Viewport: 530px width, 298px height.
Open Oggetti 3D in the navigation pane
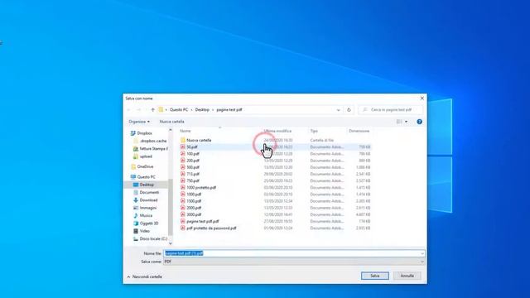tap(149, 223)
